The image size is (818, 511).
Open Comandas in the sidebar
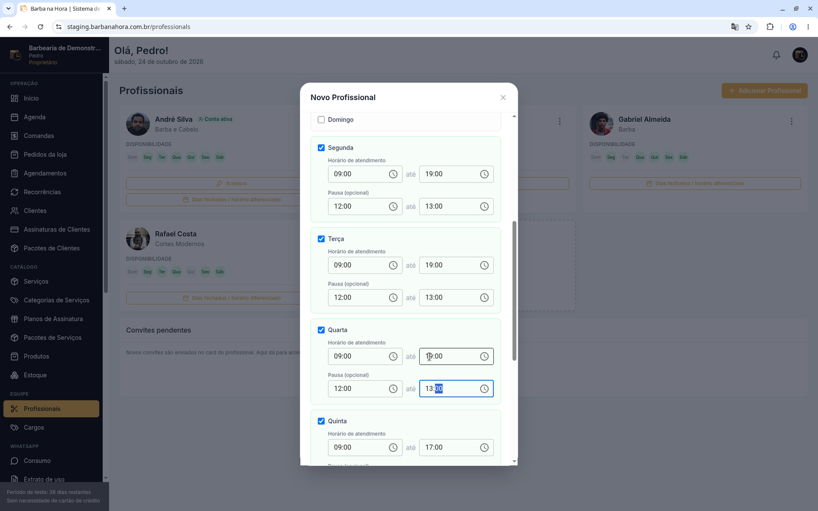[x=51, y=136]
